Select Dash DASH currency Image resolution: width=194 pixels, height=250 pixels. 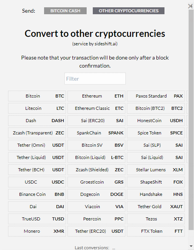[37, 121]
